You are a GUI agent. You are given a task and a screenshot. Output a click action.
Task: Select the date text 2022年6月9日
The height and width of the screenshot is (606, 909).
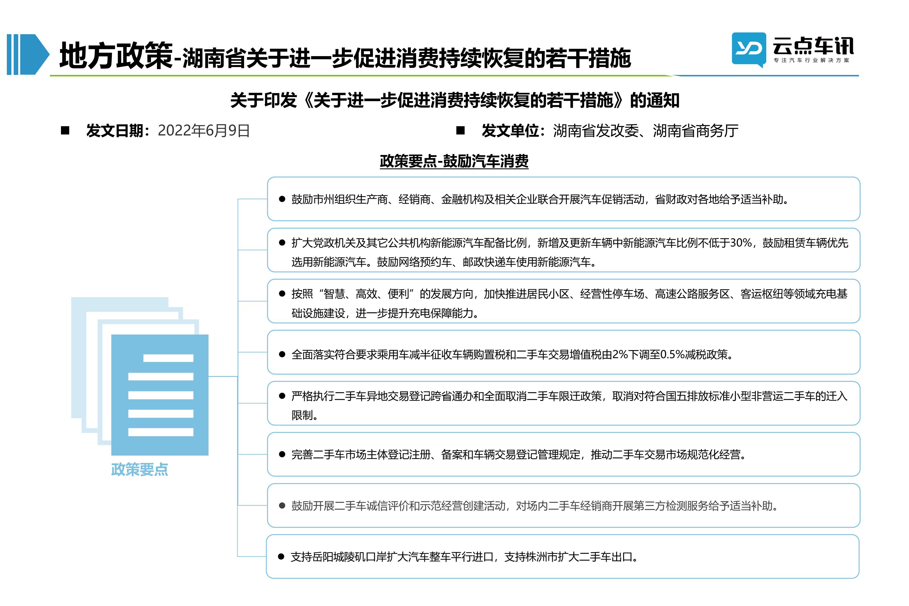204,130
